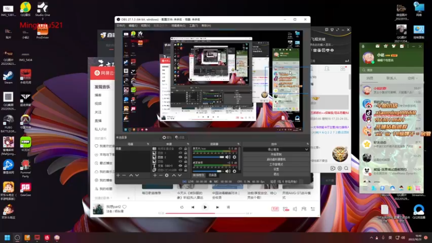Open source properties gear in Sources toolbar

click(167, 175)
